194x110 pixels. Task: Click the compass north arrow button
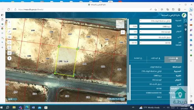point(9,58)
